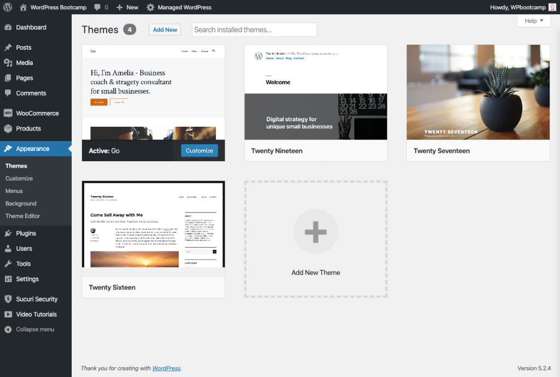560x377 pixels.
Task: Click Howdy, WPbootcamp account link
Action: click(x=523, y=7)
